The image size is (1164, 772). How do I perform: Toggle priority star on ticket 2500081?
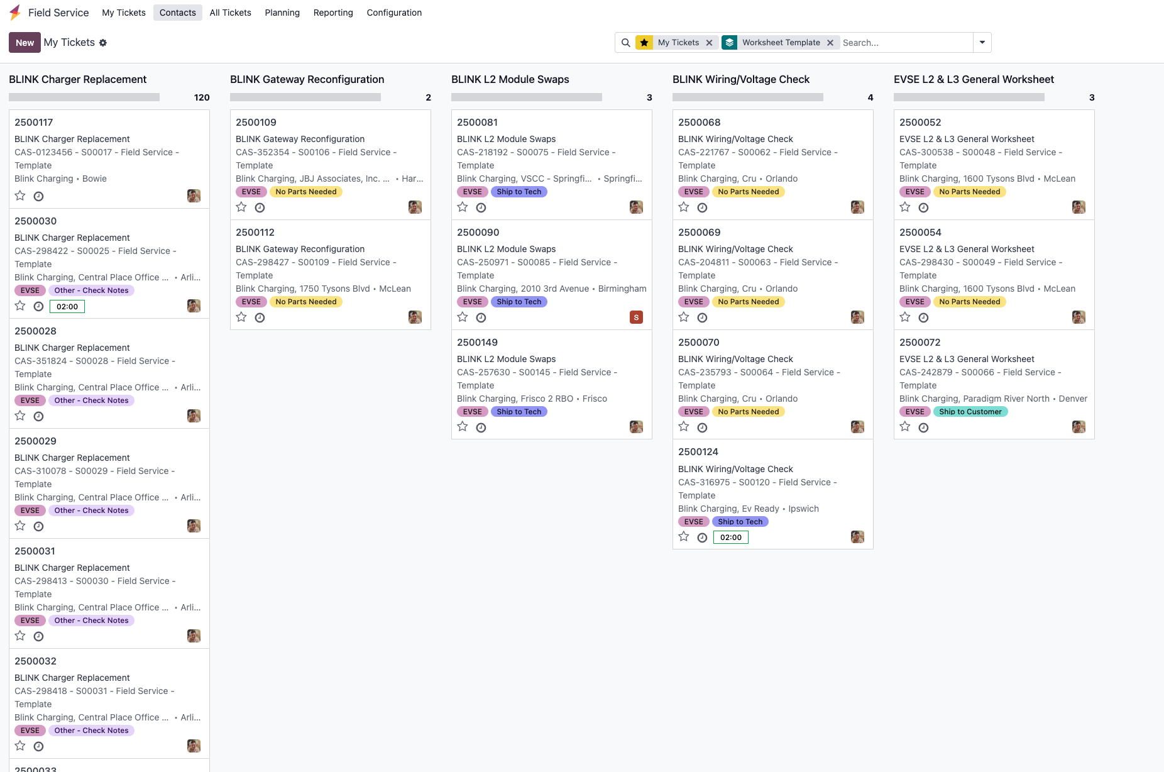(463, 207)
